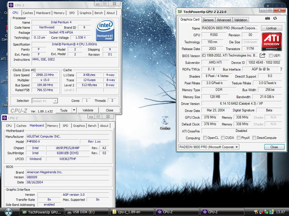Click the Core Speed value 2998.23 MHz
Image resolution: width=289 pixels, height=216 pixels.
pos(45,75)
